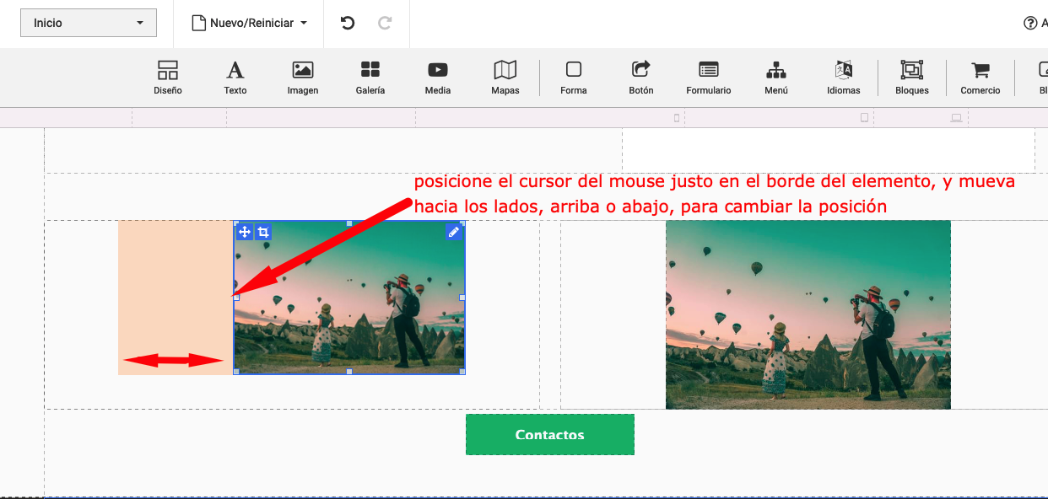The height and width of the screenshot is (499, 1048).
Task: Click the green Contactos button
Action: tap(550, 435)
